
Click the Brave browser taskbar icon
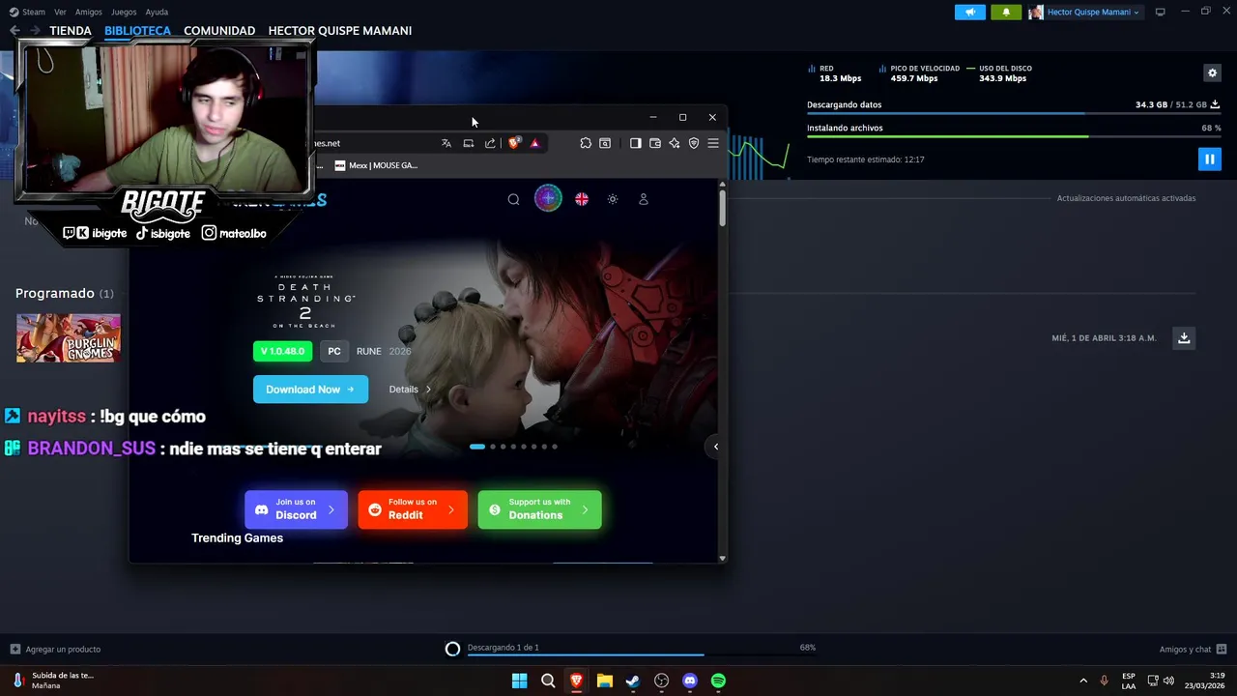[576, 681]
